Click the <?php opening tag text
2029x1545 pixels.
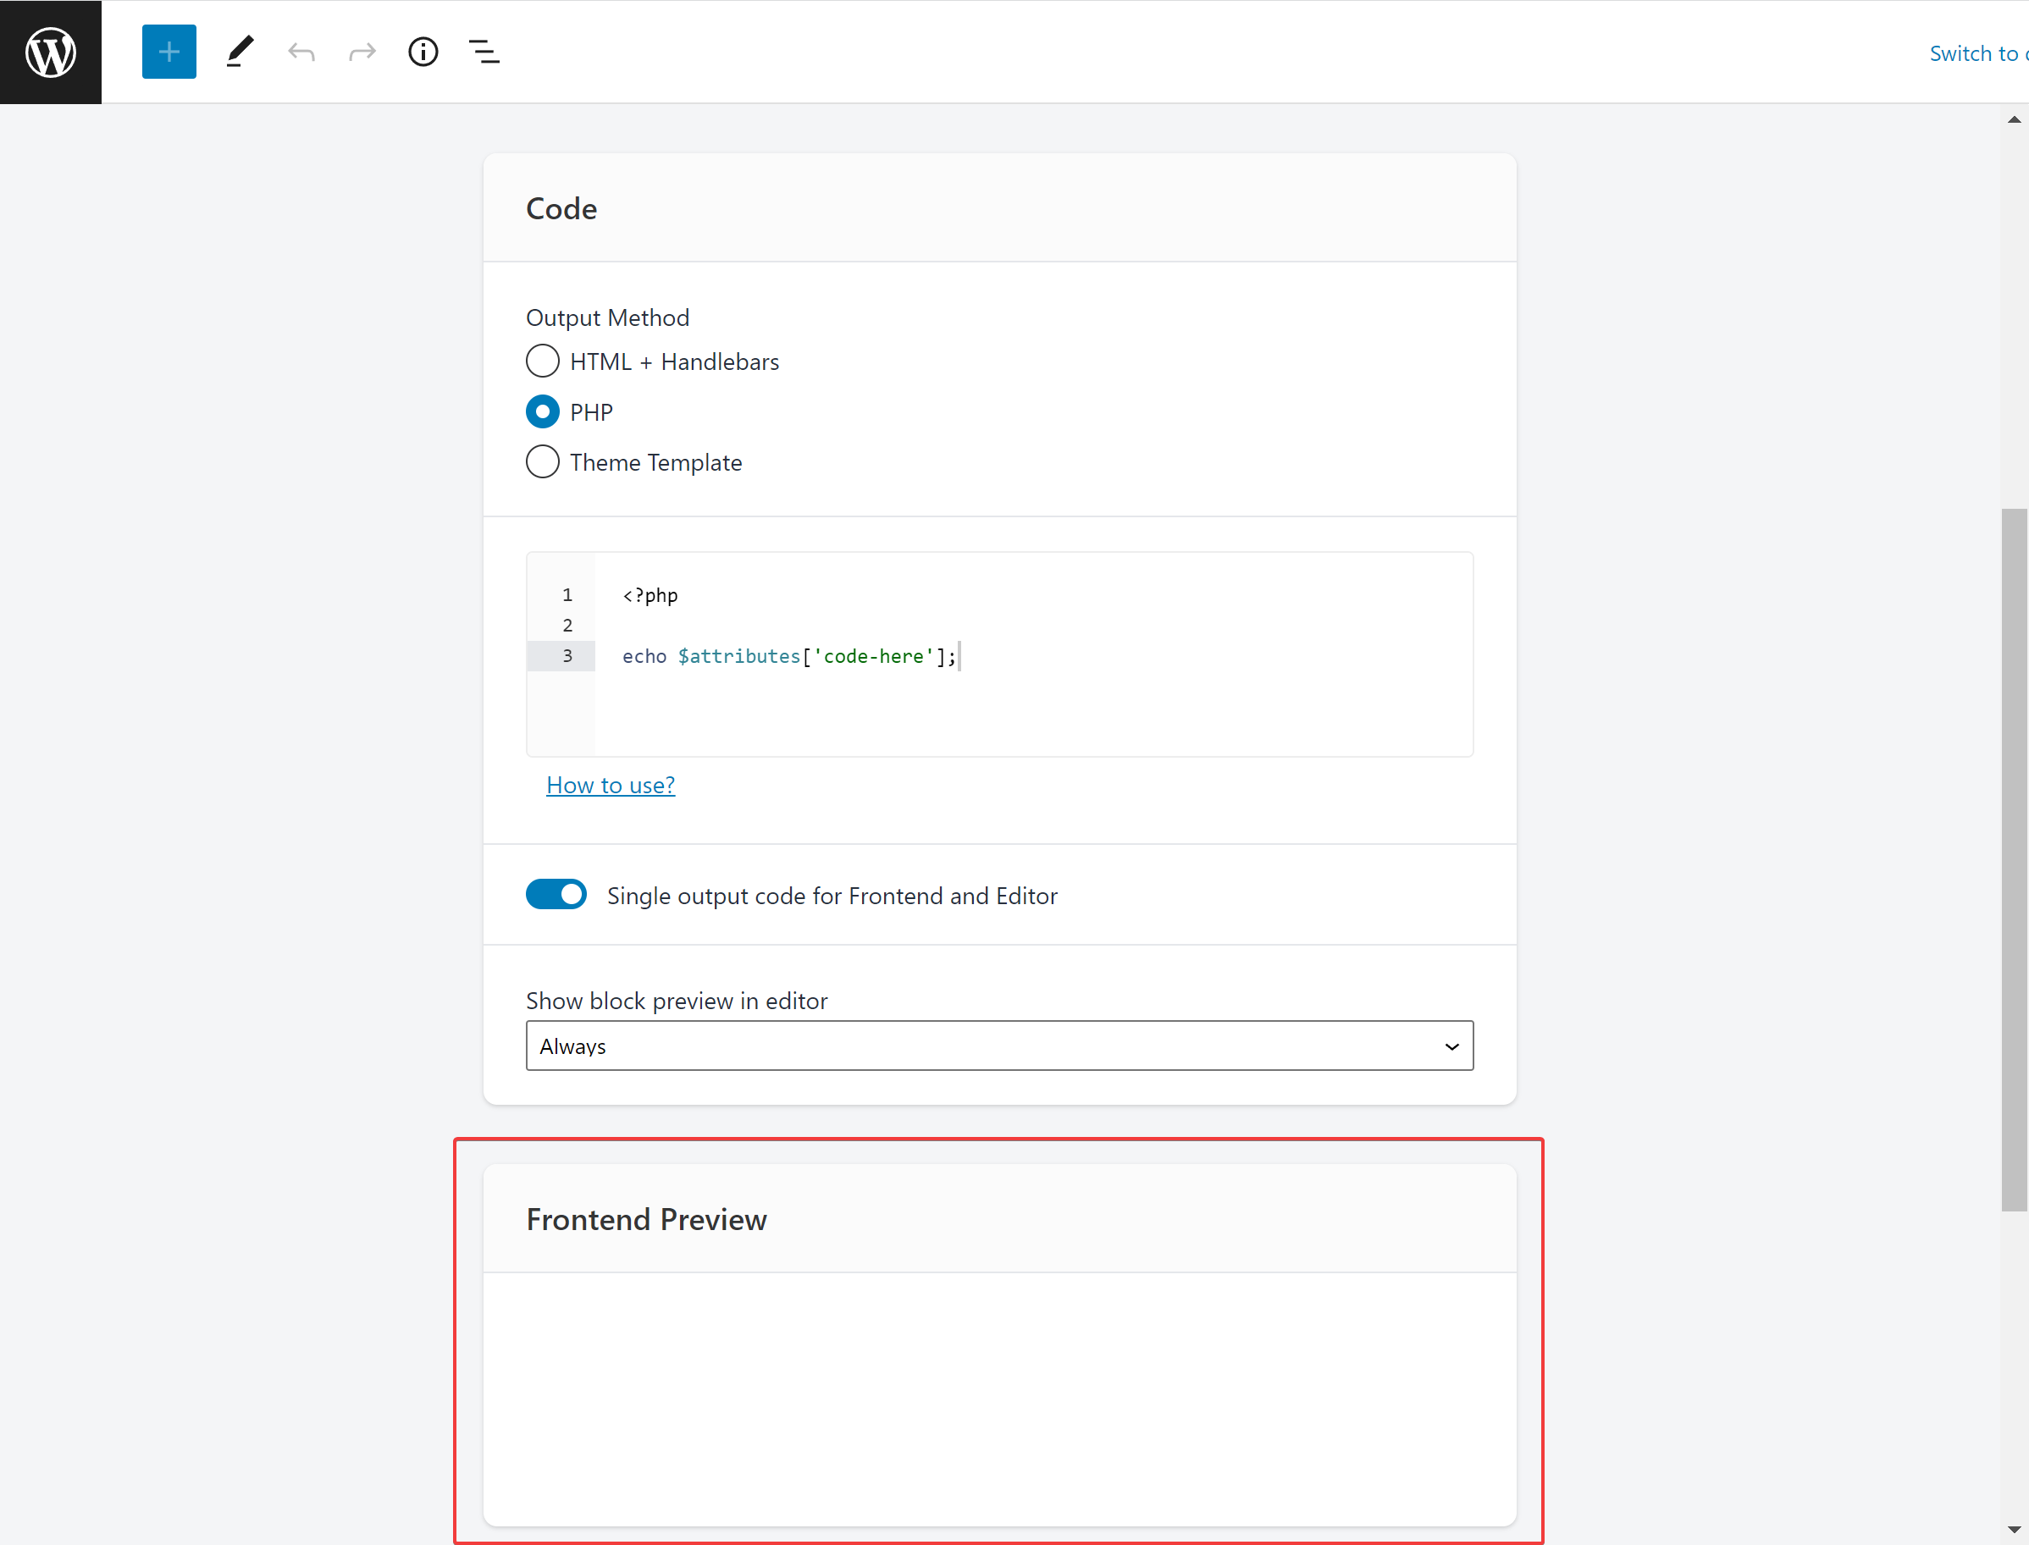pos(650,595)
